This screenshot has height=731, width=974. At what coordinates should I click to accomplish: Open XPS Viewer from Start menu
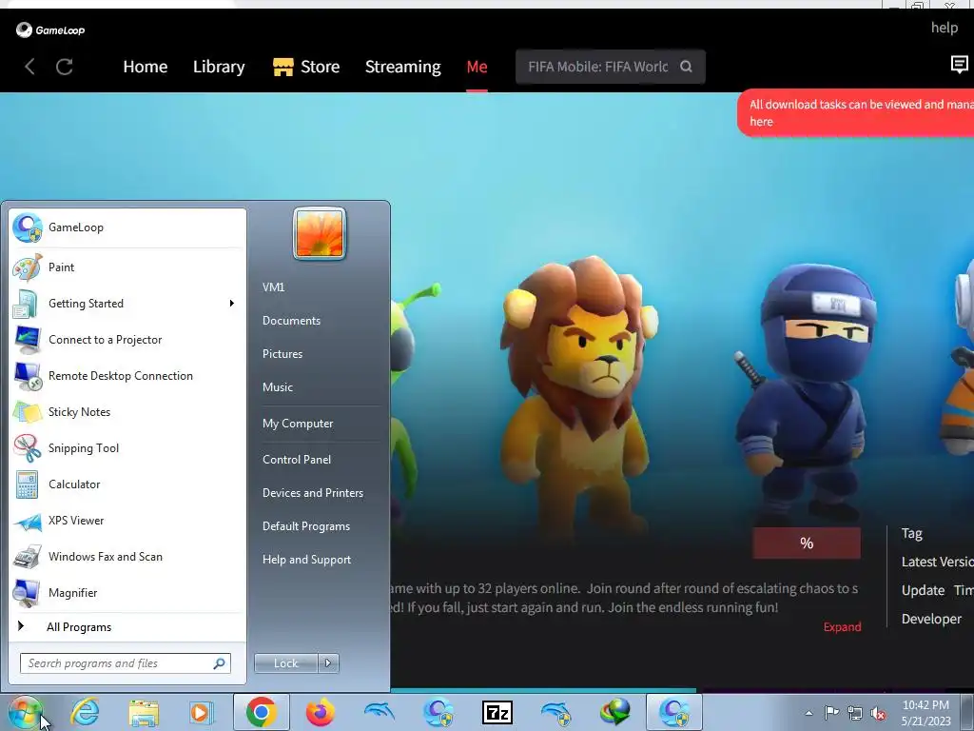(x=127, y=521)
